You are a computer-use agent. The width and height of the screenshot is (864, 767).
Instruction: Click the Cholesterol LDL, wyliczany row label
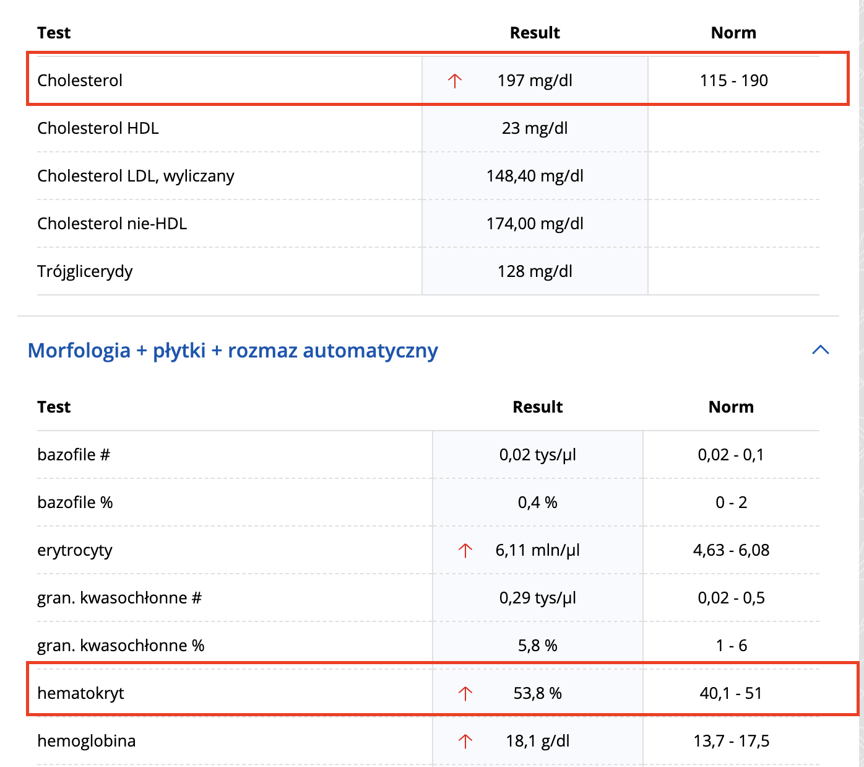point(136,176)
